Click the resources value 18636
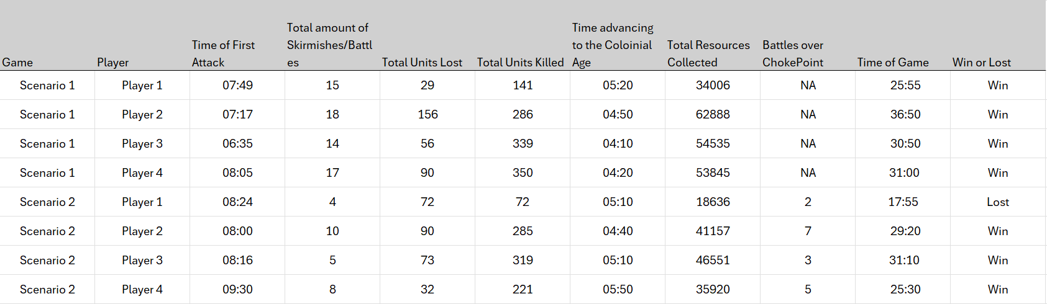Screen dimensions: 1047x304 (x=713, y=202)
